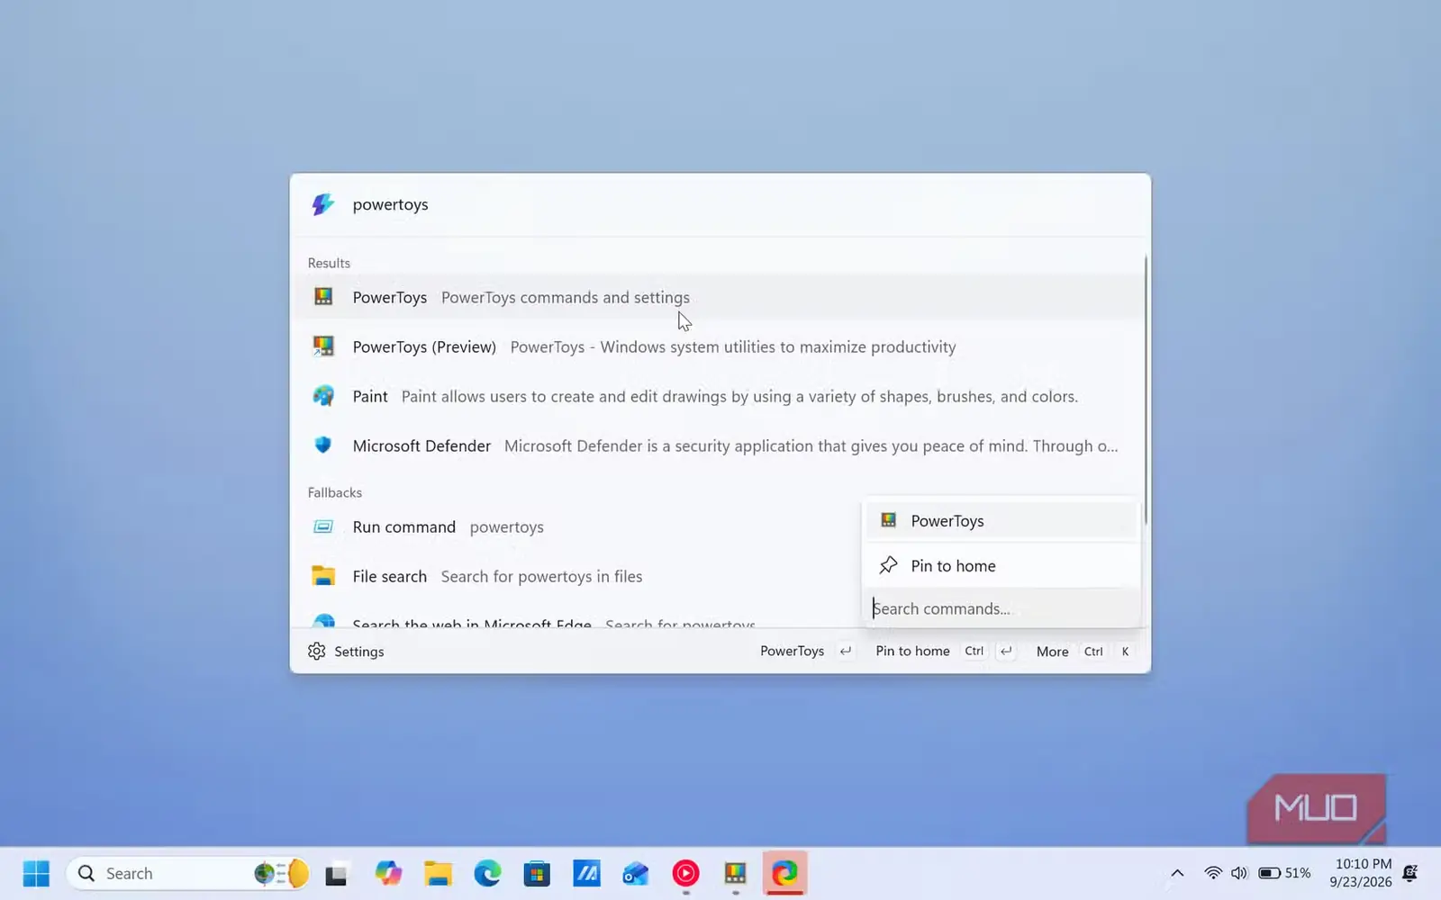Open the Windows Start menu
Viewport: 1441px width, 900px height.
36,873
